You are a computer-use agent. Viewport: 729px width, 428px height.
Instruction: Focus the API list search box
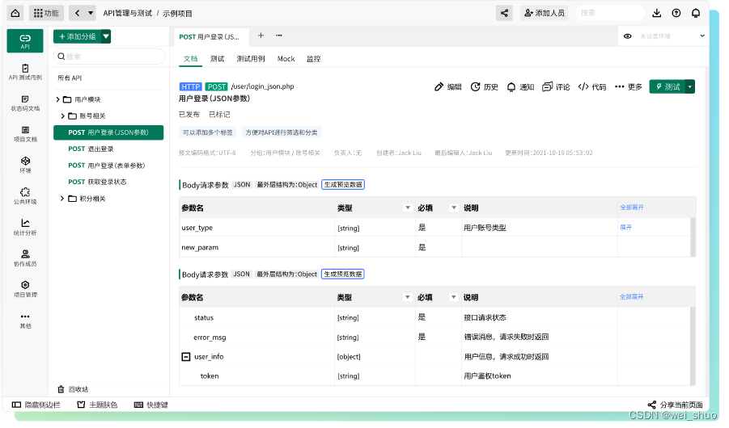coord(109,57)
